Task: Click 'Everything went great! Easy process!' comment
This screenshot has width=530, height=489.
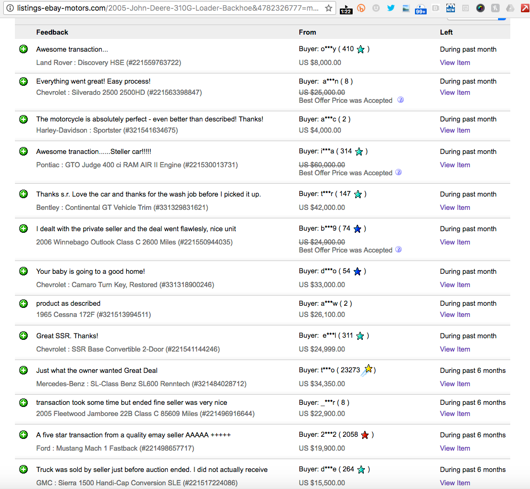Action: coord(93,81)
